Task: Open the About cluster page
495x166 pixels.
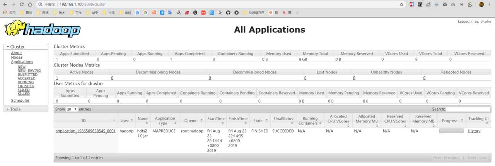Action: point(16,53)
